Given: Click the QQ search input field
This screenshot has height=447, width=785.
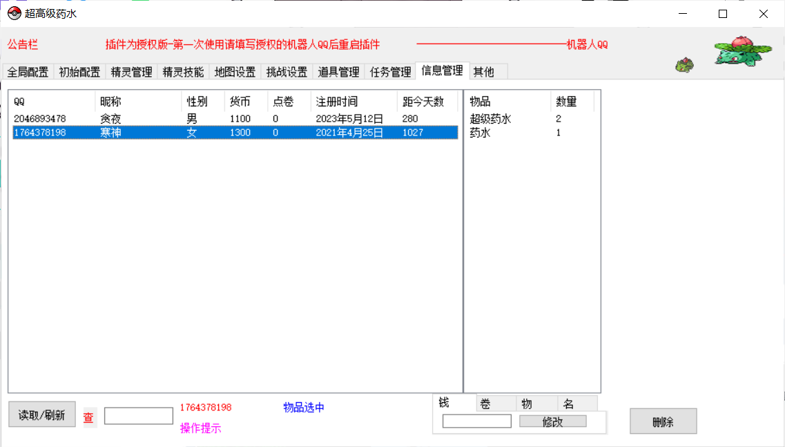Looking at the screenshot, I should [138, 416].
